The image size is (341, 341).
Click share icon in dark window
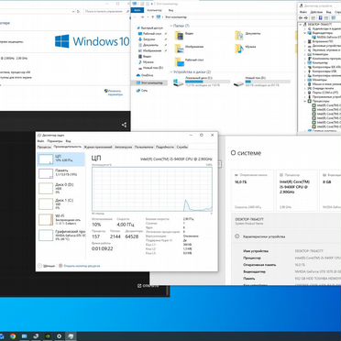pyautogui.click(x=124, y=125)
